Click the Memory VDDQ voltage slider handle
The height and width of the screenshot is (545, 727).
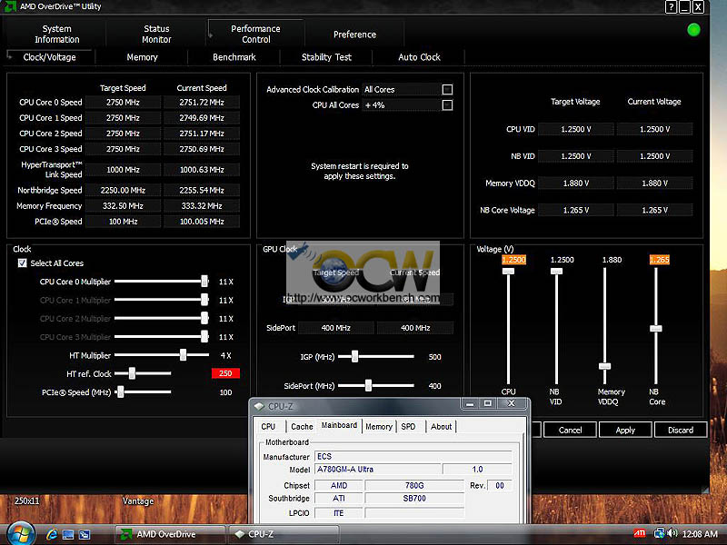[x=604, y=366]
